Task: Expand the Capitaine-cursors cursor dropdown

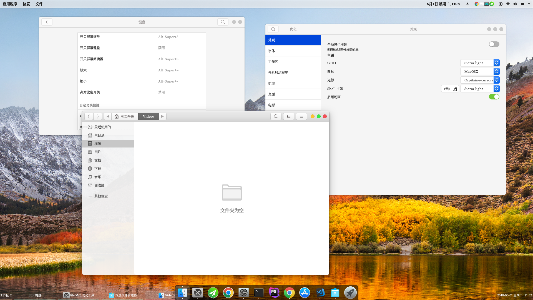Action: point(480,80)
